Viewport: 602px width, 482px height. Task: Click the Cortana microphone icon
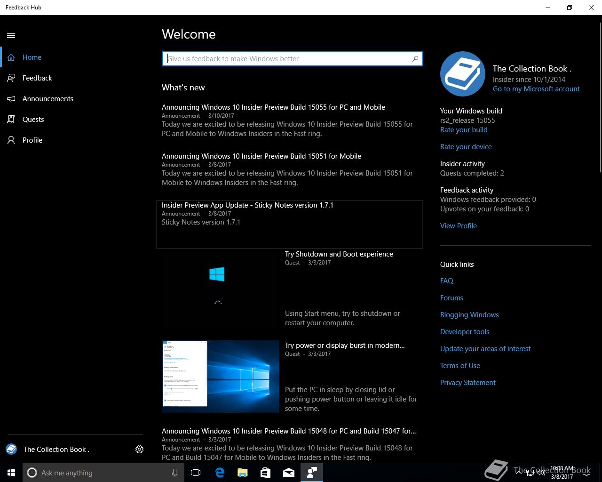coord(174,473)
